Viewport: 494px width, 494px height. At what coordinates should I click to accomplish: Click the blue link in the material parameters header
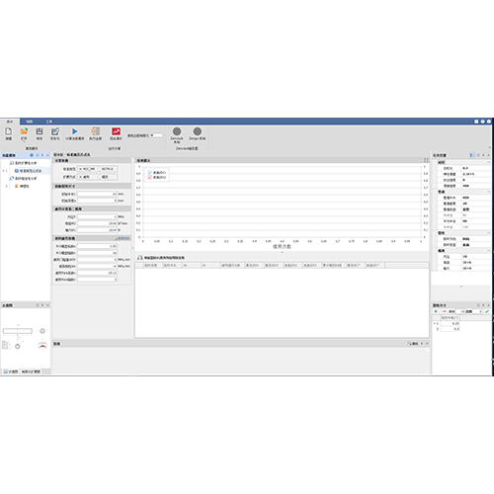click(x=123, y=238)
